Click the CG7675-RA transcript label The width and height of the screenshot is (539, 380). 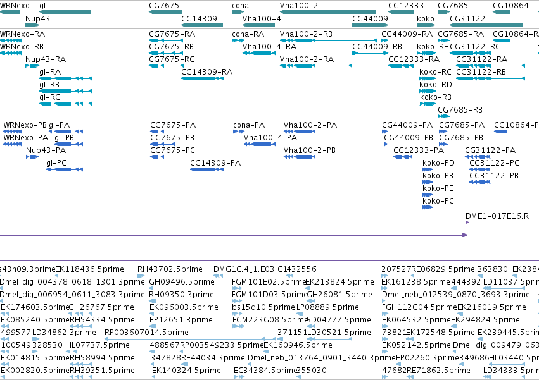click(172, 34)
